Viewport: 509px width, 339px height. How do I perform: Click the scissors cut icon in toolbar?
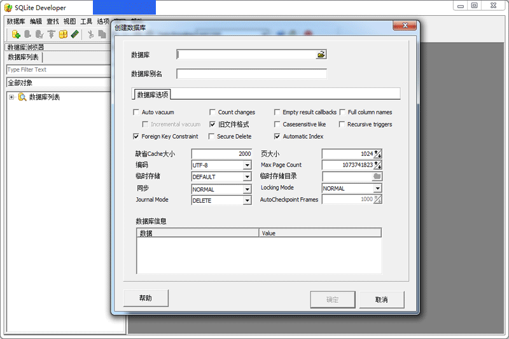[91, 34]
